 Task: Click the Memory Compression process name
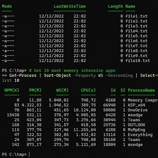click(x=143, y=100)
